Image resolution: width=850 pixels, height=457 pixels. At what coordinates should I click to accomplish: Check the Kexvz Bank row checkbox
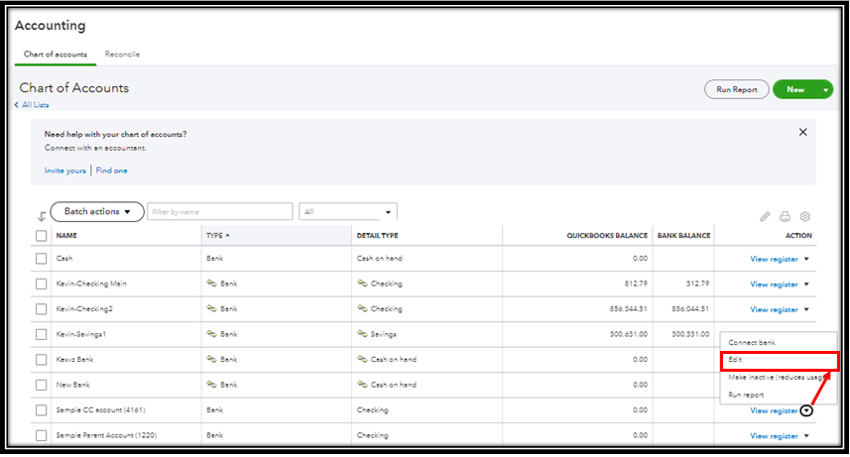point(42,360)
